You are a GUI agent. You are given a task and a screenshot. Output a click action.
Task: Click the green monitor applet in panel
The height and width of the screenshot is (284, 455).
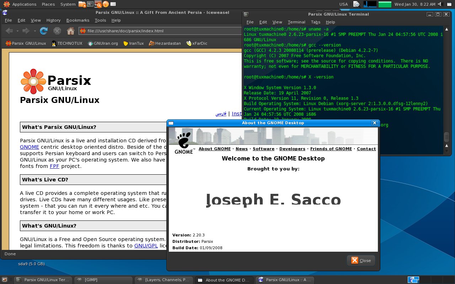(385, 4)
